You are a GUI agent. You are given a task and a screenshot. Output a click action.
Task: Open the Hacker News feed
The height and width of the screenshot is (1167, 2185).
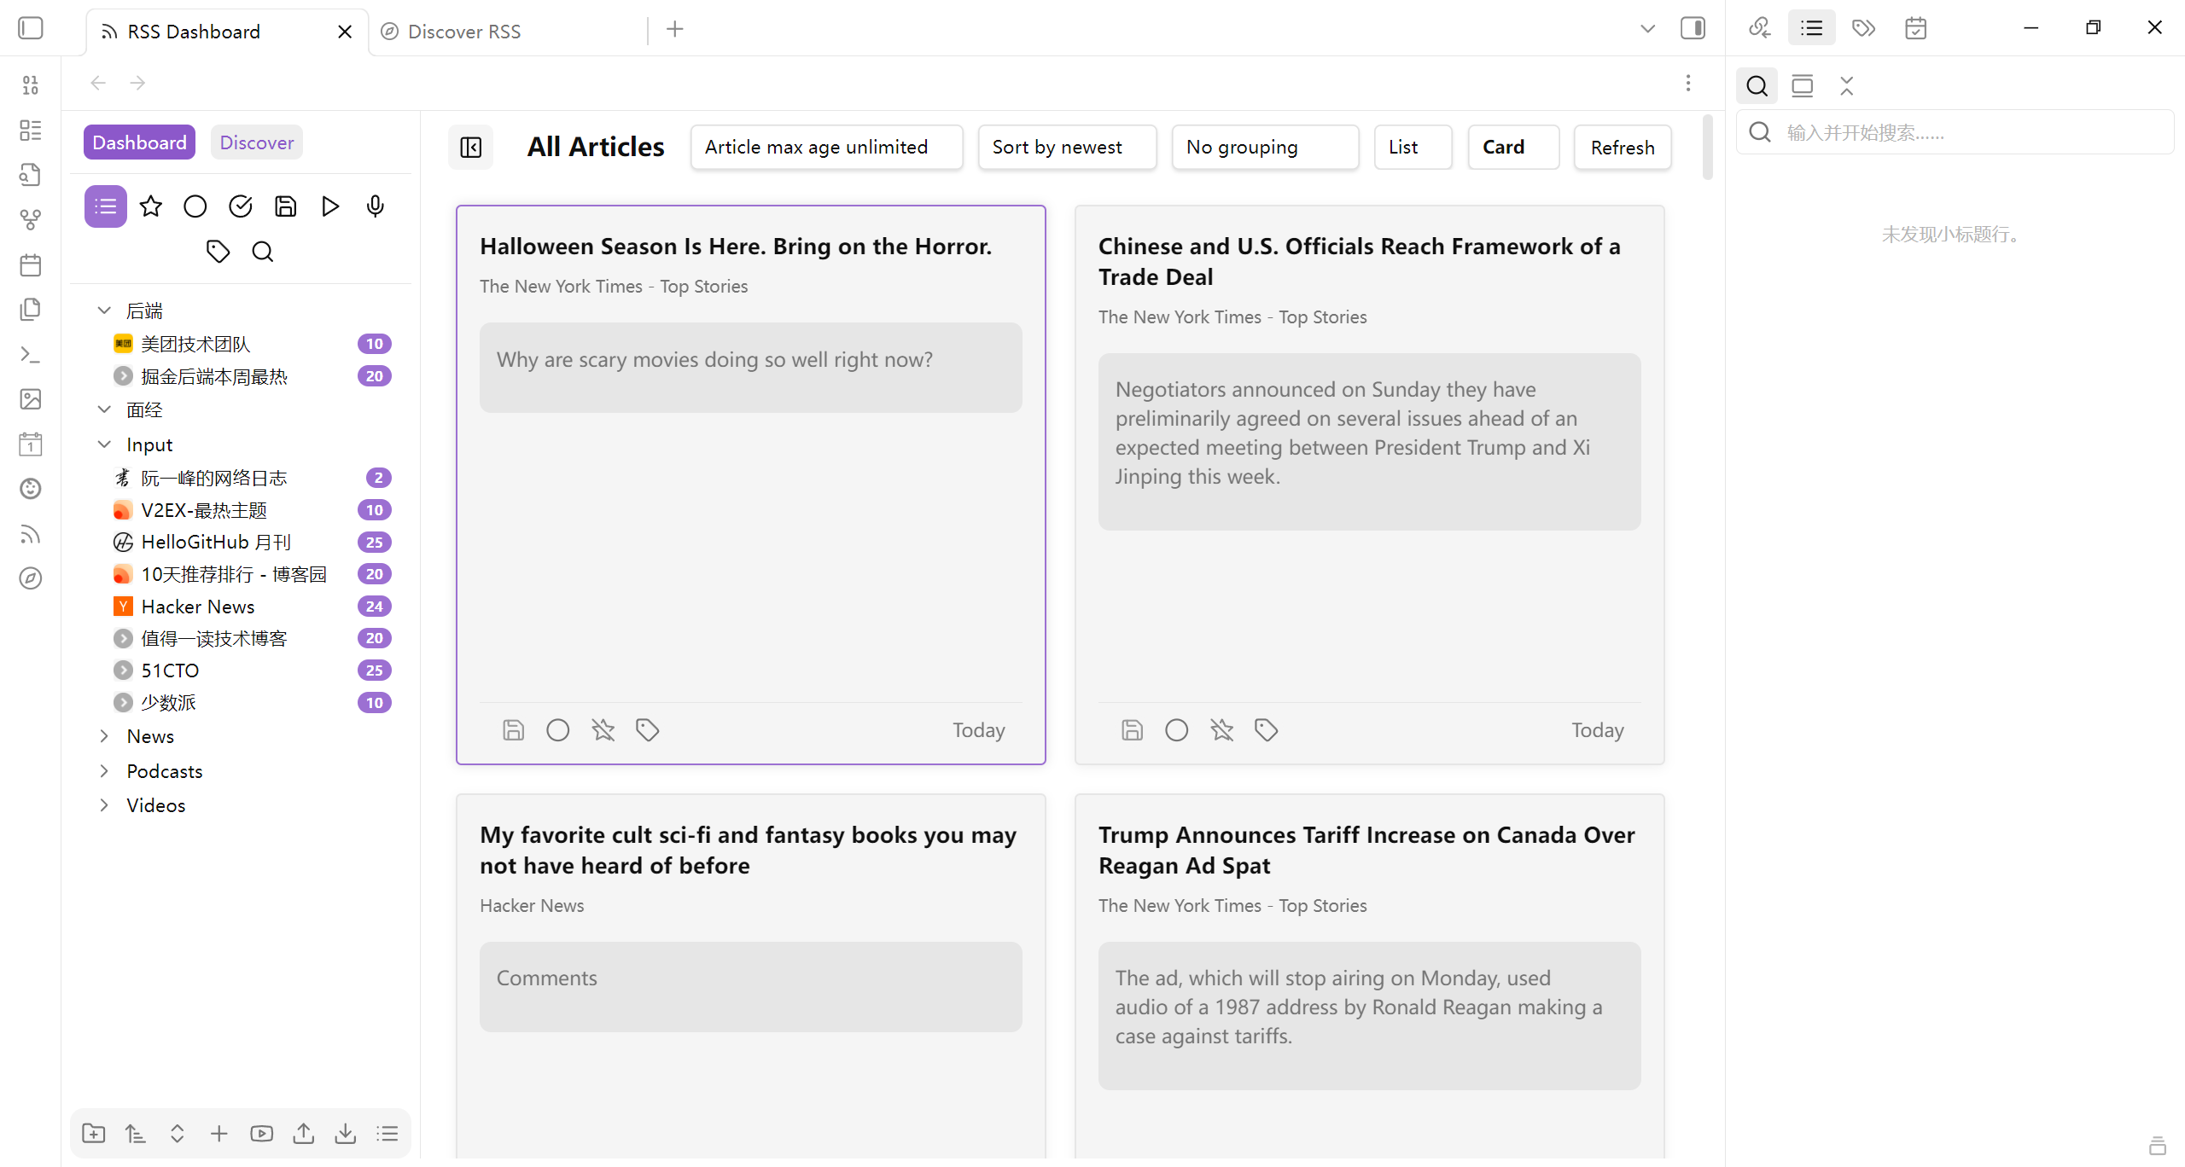coord(198,607)
